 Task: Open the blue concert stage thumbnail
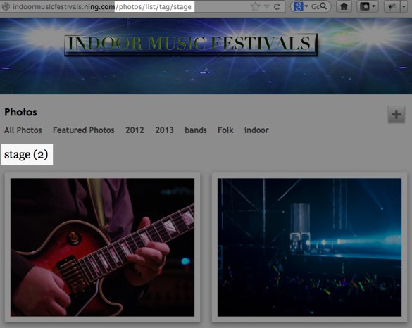[x=309, y=247]
